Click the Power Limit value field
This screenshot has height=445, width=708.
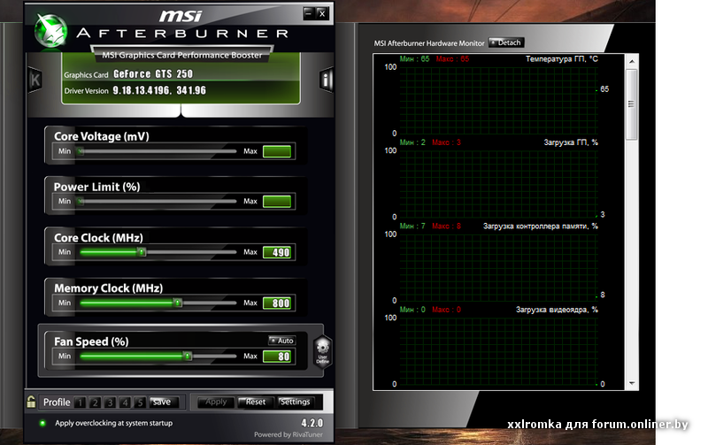(x=277, y=202)
